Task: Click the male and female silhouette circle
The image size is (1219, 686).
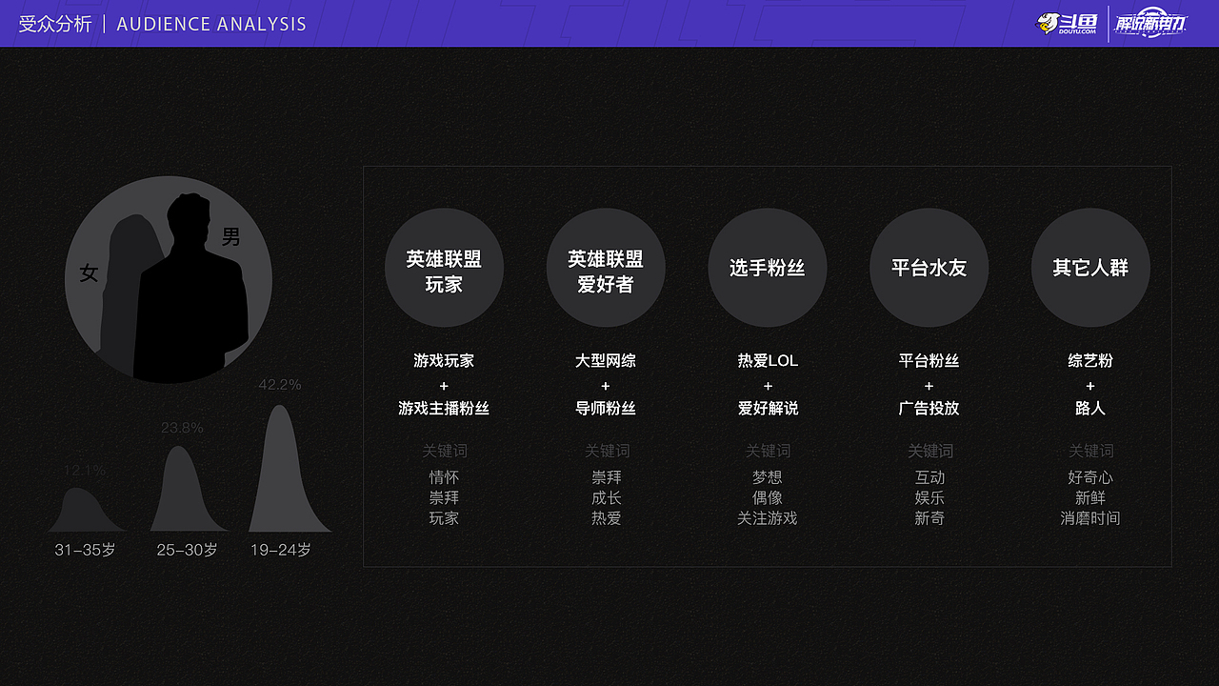Action: point(169,280)
